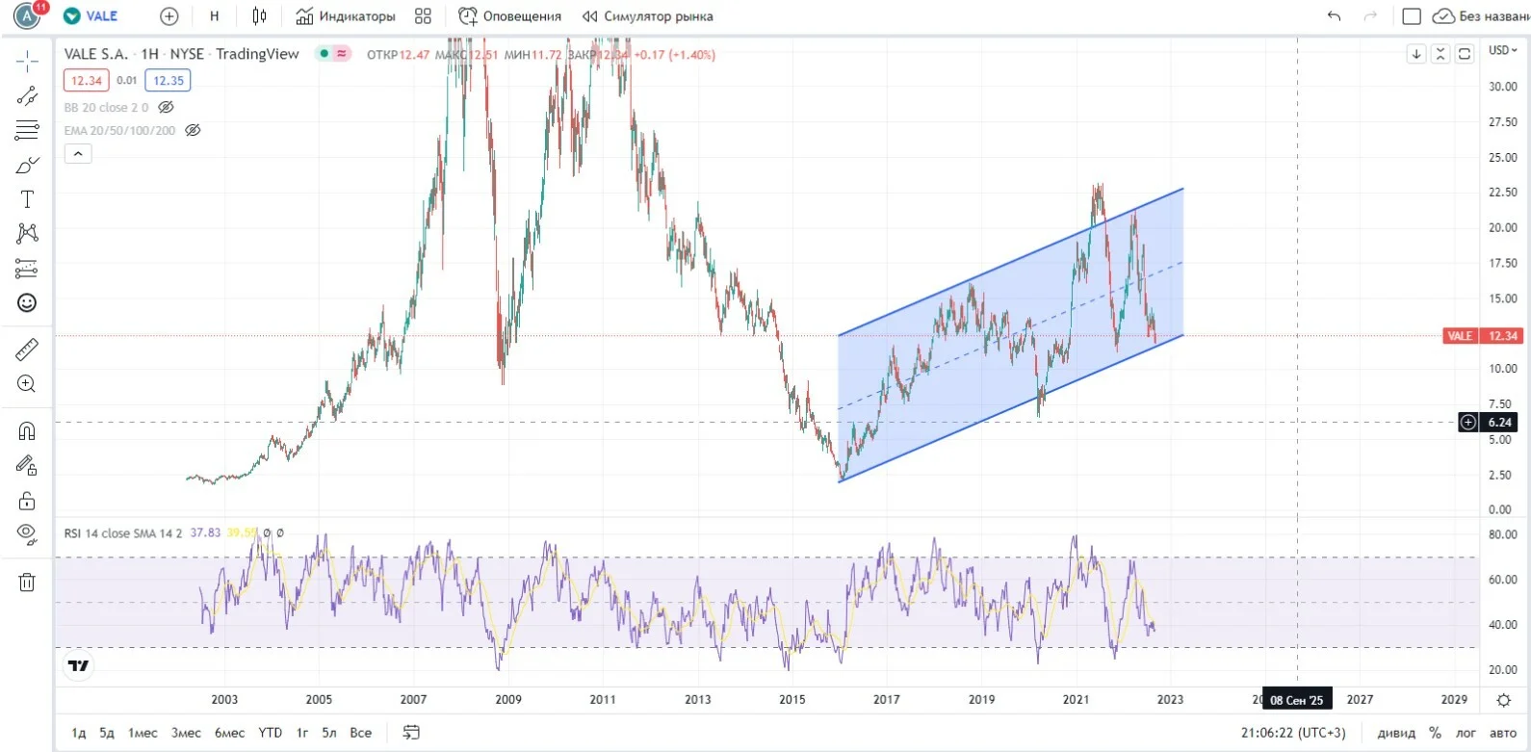The height and width of the screenshot is (752, 1531).
Task: Open the emoji icons picker
Action: click(x=27, y=303)
